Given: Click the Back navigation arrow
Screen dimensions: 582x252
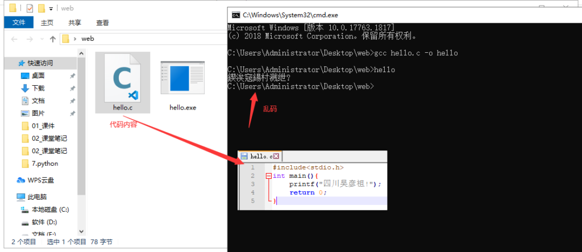Looking at the screenshot, I should [15, 39].
